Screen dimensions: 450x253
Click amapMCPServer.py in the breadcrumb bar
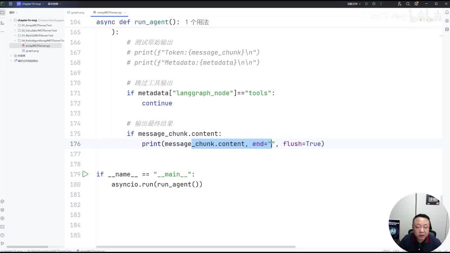[x=91, y=251]
